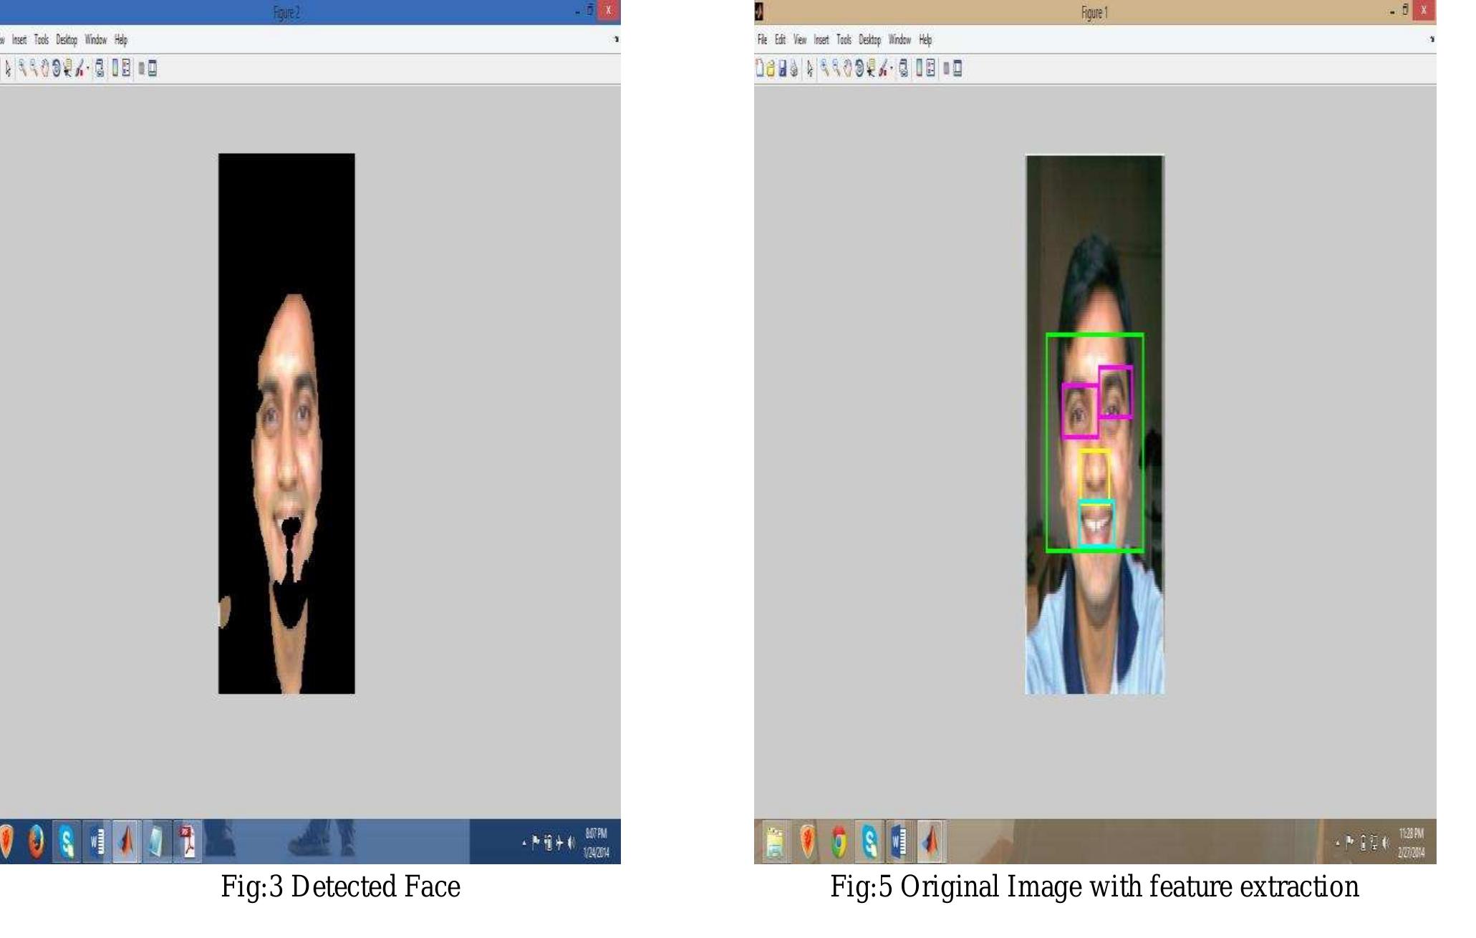Viewport: 1476px width, 938px height.
Task: Hide Plot Tools in Figure 1
Action: pos(946,69)
